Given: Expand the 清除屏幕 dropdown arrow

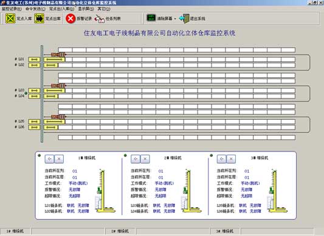Looking at the screenshot, I should [175, 19].
